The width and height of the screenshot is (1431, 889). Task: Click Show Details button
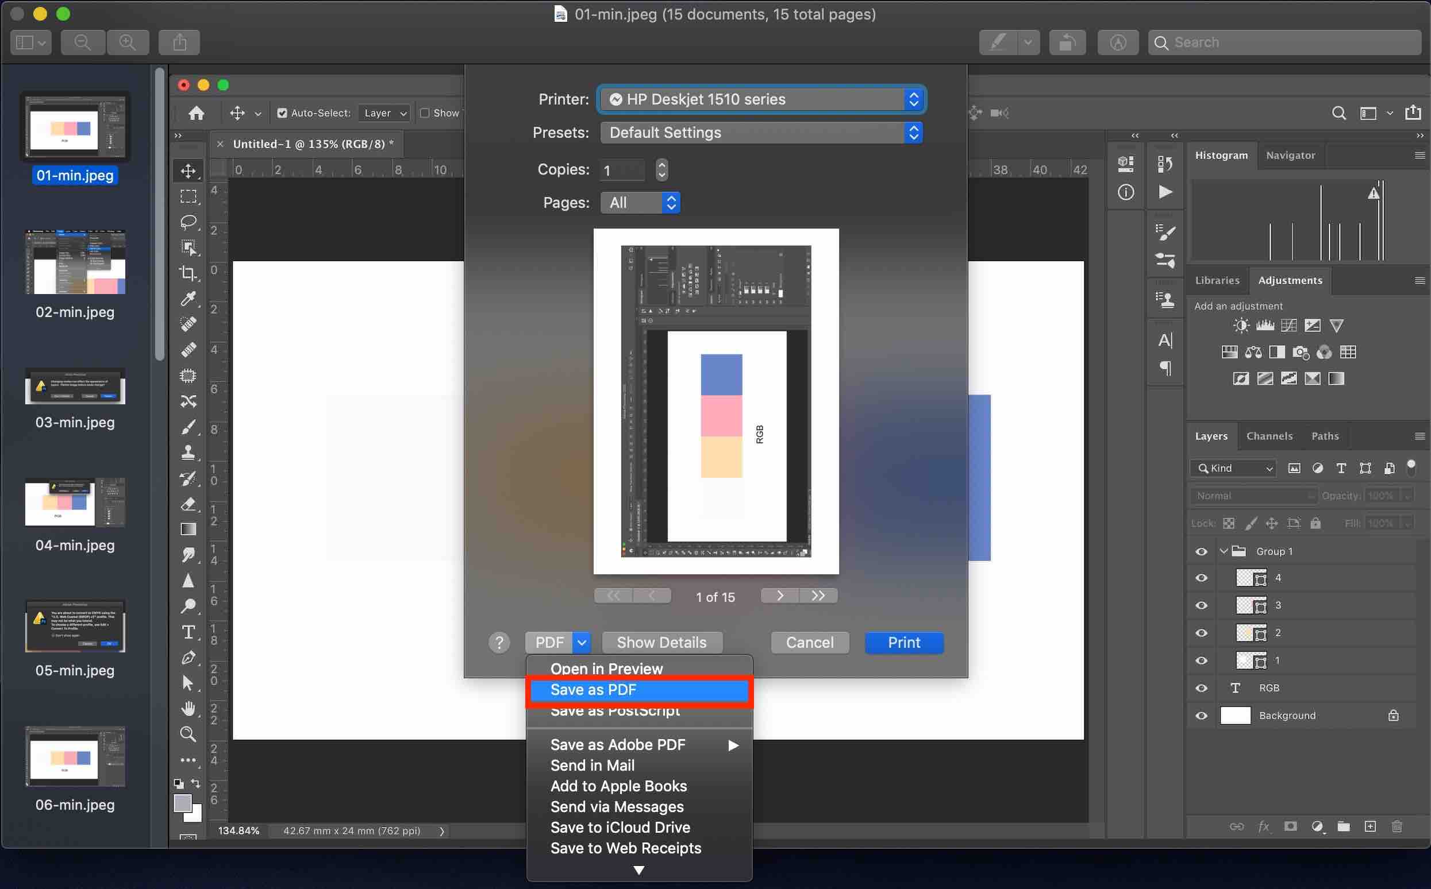(x=661, y=643)
